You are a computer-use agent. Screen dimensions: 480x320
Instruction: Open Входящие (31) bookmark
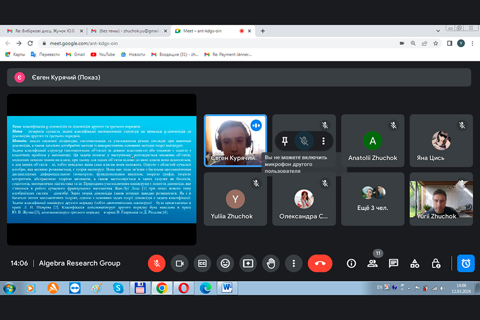175,54
